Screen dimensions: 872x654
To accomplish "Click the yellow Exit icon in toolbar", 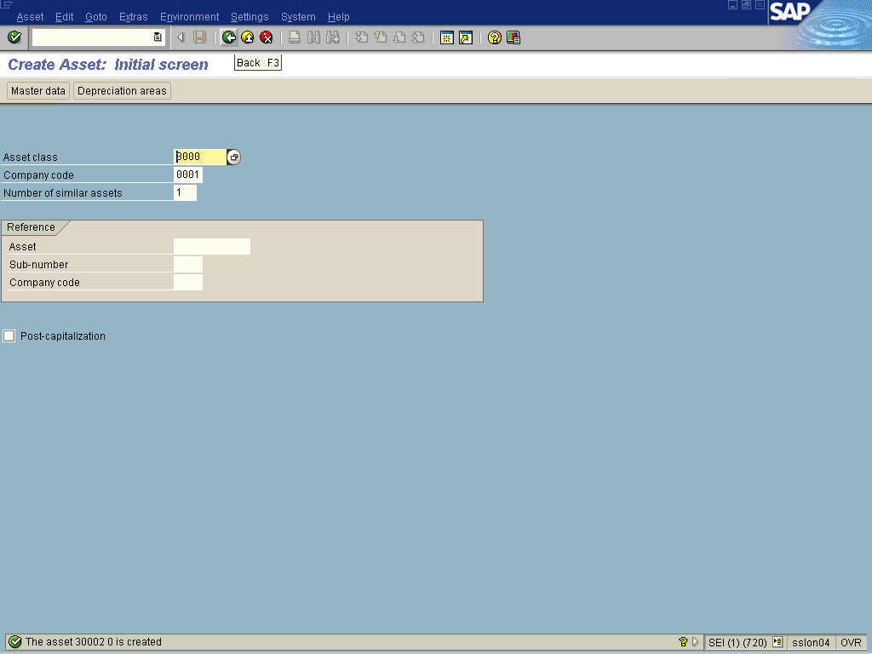I will coord(247,37).
